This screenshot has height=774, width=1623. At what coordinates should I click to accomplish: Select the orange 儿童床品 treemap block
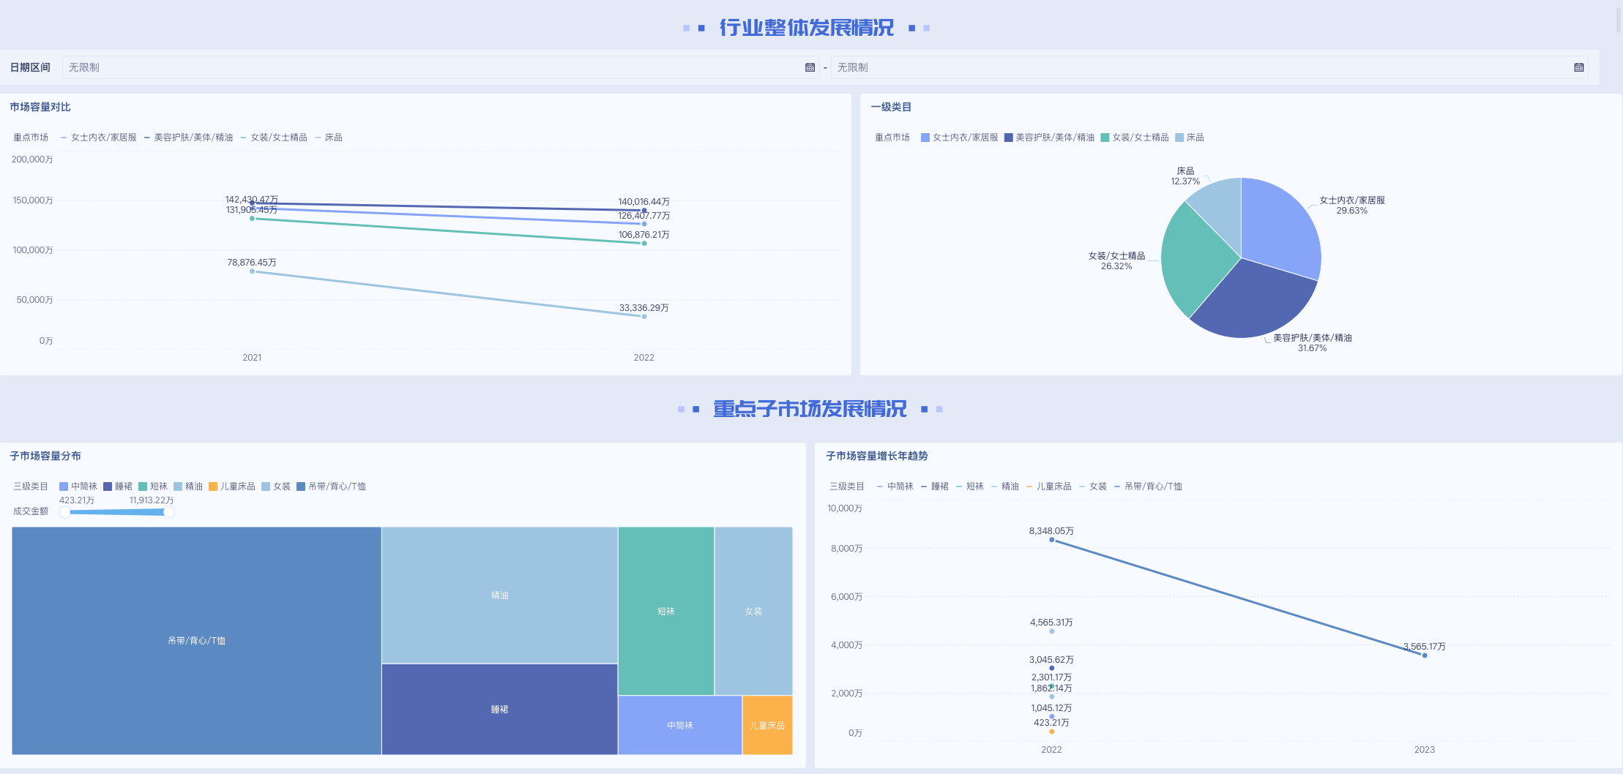click(x=767, y=725)
